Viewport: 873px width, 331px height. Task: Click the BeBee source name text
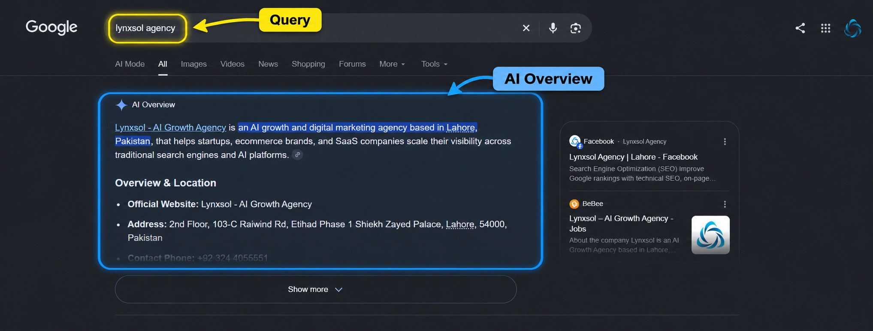tap(592, 204)
